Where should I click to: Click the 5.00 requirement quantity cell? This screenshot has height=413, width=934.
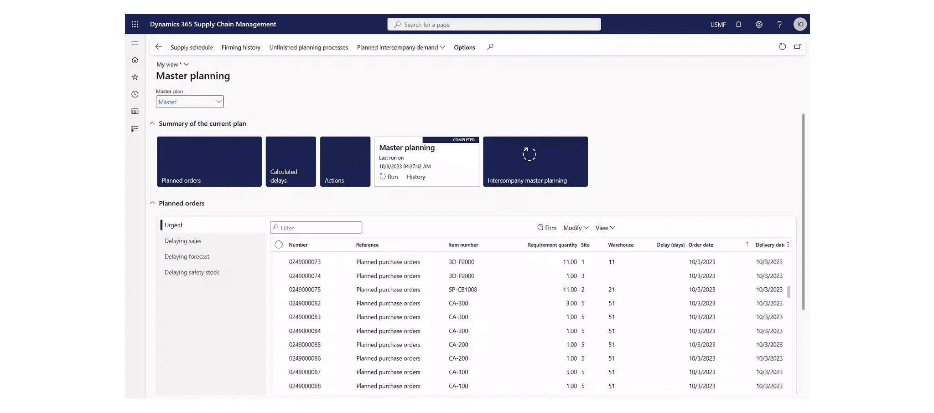571,372
